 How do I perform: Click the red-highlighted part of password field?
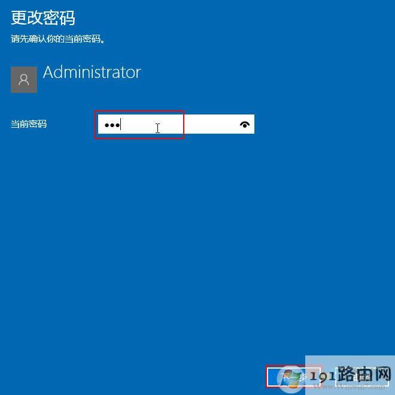click(139, 125)
